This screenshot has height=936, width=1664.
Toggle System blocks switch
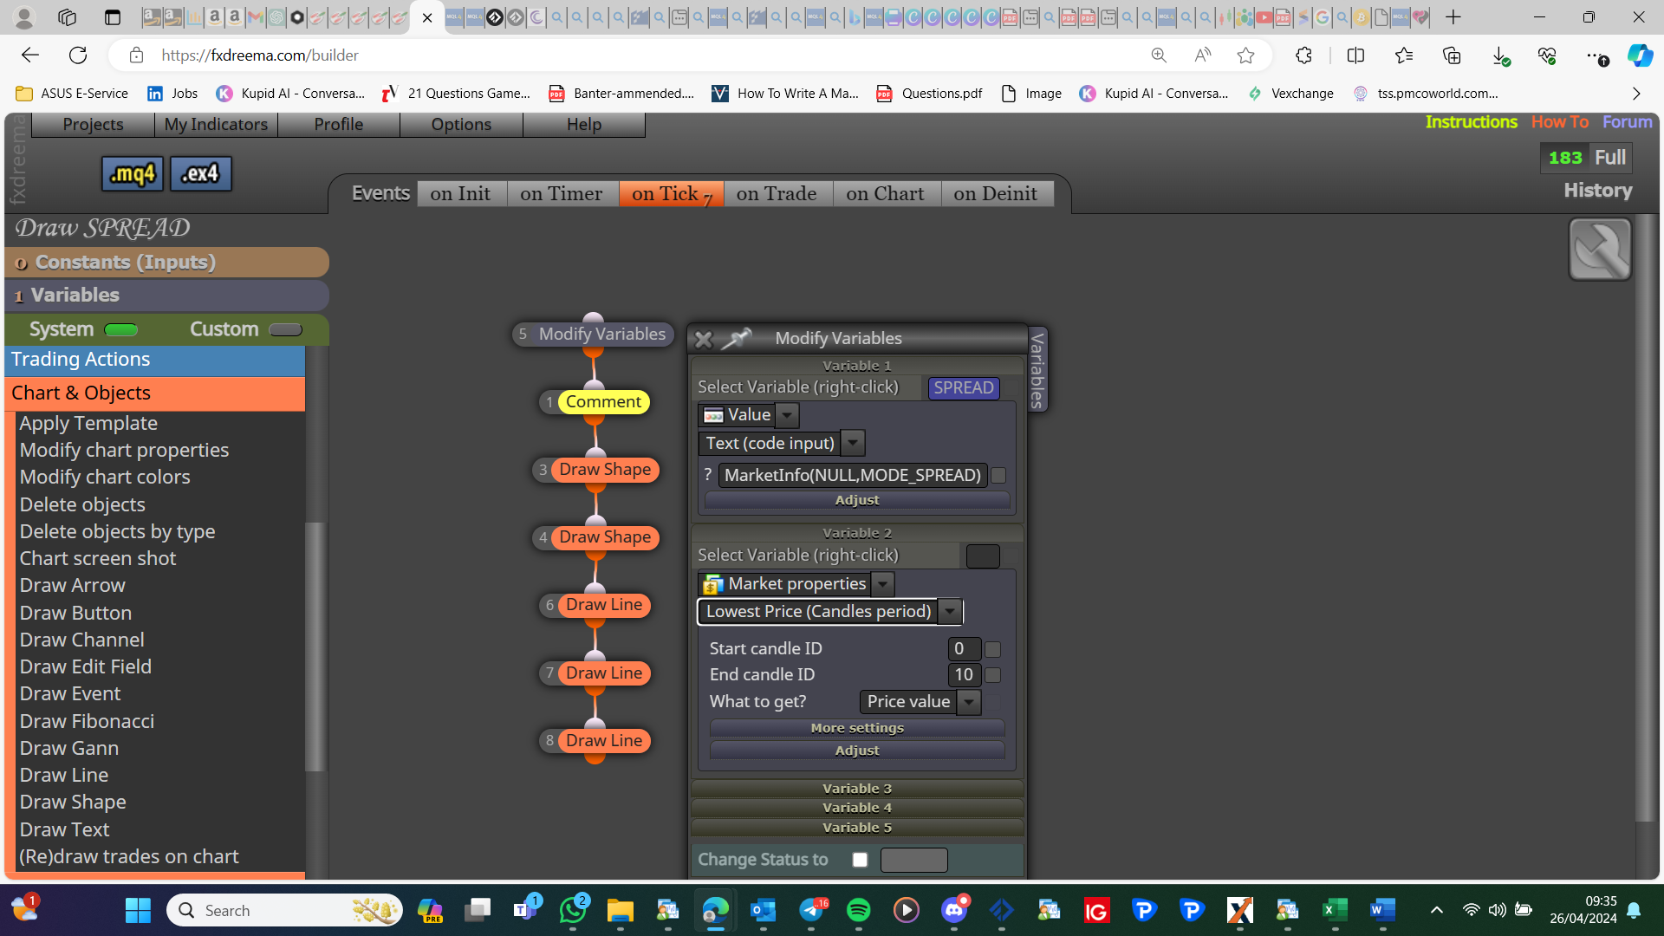(x=120, y=329)
